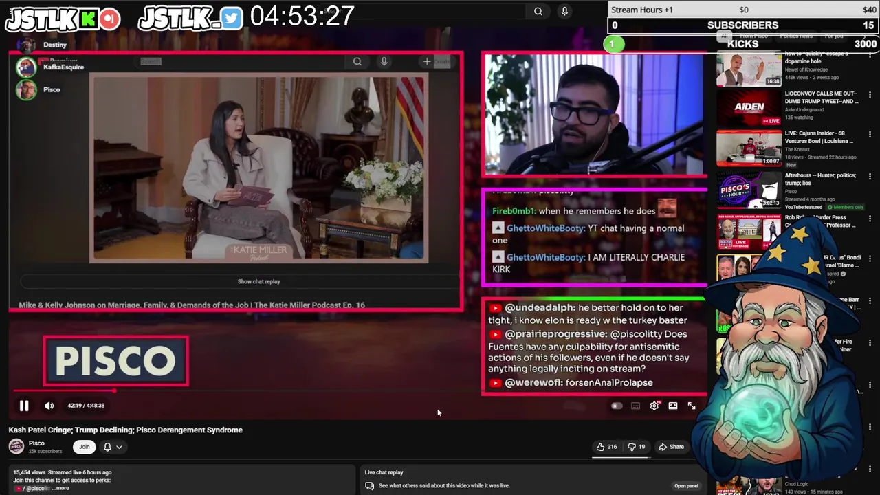880x495 pixels.
Task: Click the 42:19 / 4:48:38 time display
Action: click(x=86, y=406)
